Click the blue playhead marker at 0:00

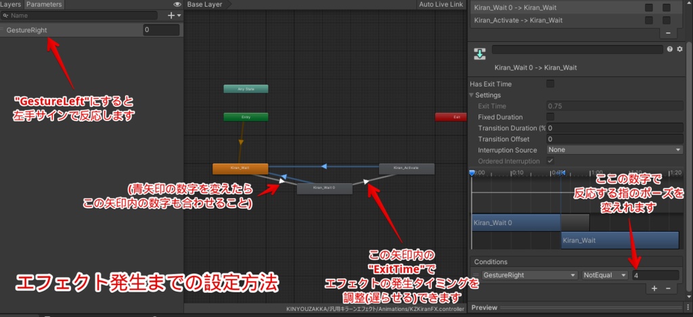[472, 172]
